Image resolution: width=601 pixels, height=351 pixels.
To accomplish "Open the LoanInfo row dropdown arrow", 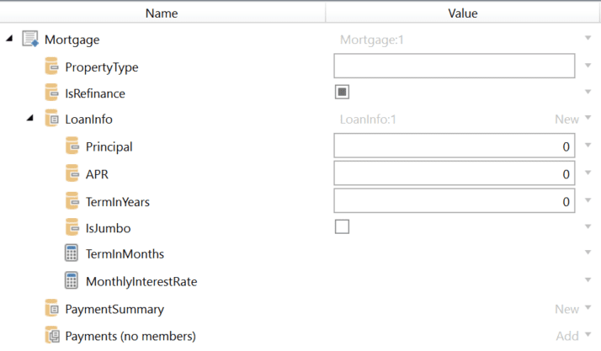I will 588,118.
